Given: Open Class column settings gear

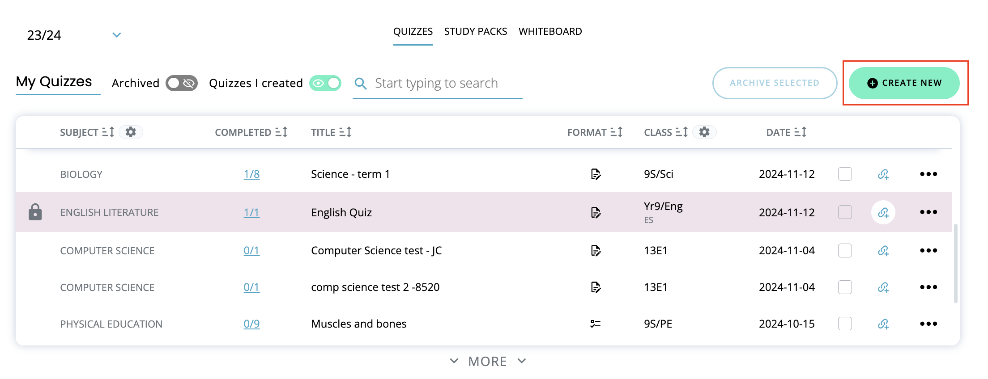Looking at the screenshot, I should 704,132.
